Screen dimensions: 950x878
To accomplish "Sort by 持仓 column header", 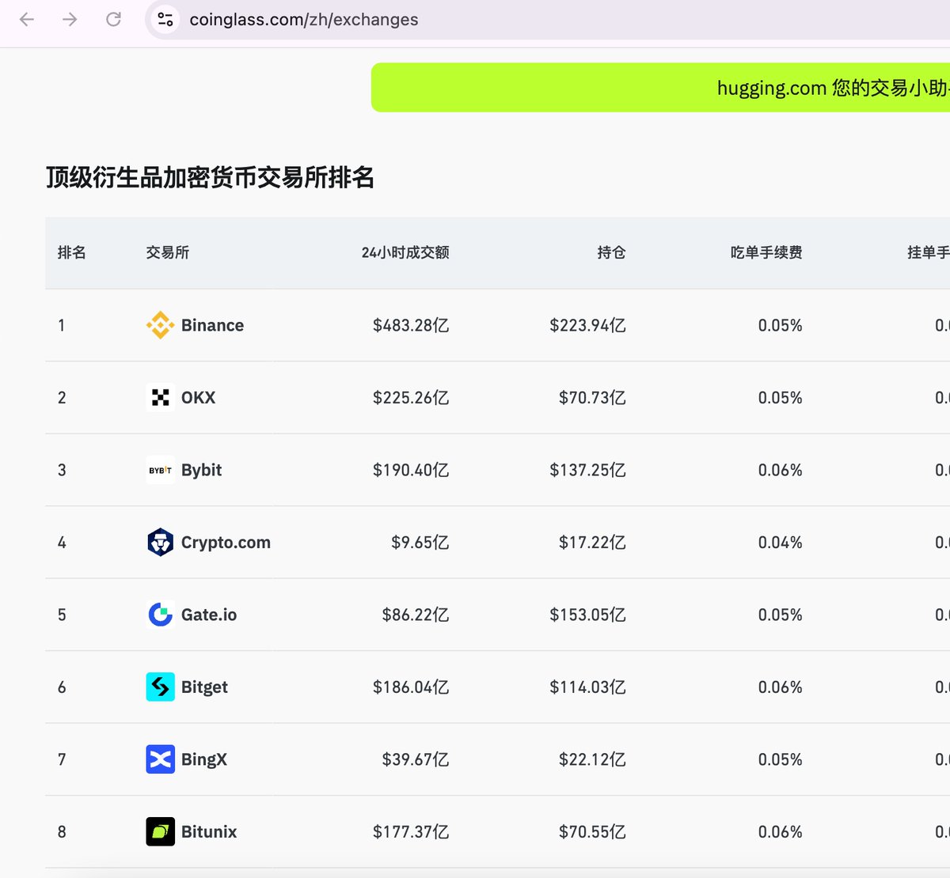I will [x=611, y=252].
